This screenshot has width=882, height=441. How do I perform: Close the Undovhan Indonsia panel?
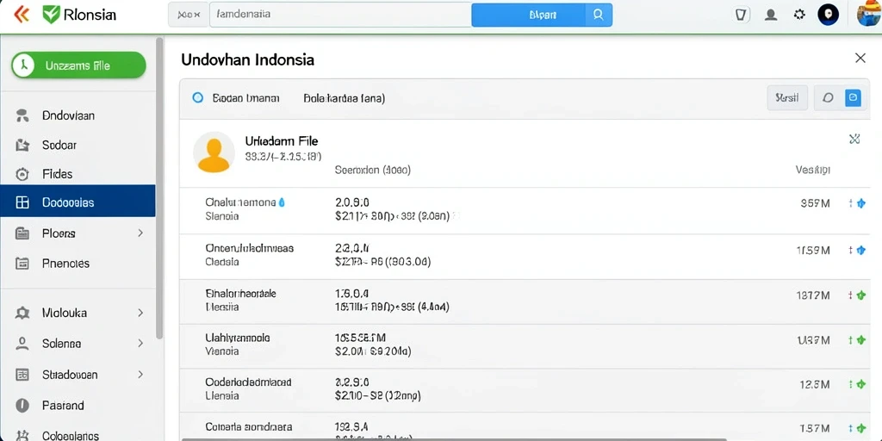(860, 58)
